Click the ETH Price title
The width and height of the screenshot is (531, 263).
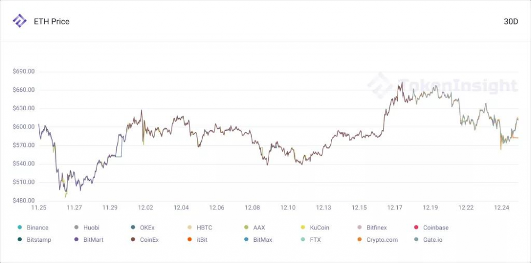tap(52, 22)
